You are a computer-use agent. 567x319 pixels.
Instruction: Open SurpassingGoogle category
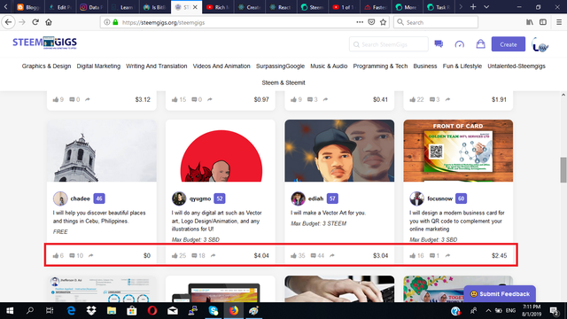(280, 66)
